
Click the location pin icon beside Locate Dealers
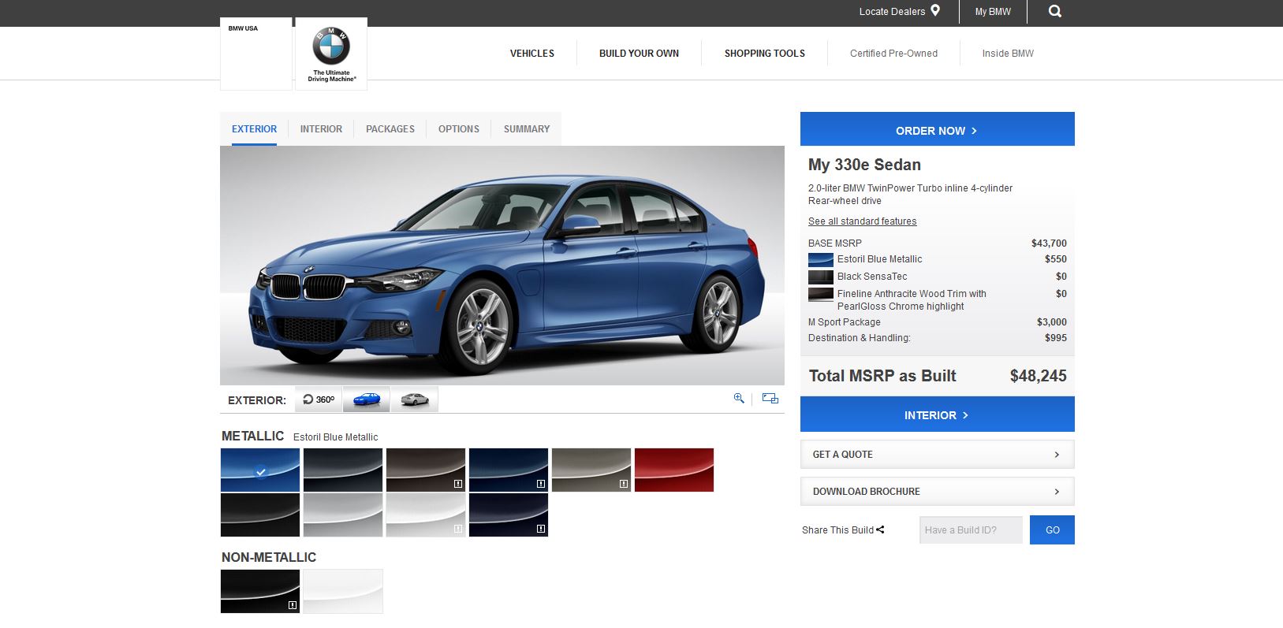coord(935,11)
